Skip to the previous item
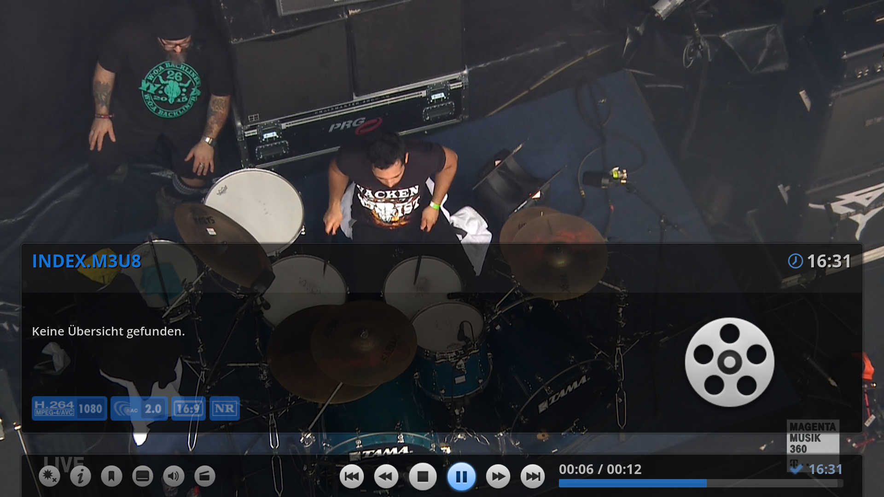884x497 pixels. coord(352,477)
